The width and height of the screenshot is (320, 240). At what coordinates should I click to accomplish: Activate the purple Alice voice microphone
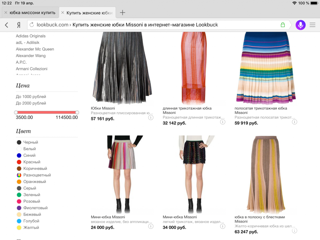(300, 25)
